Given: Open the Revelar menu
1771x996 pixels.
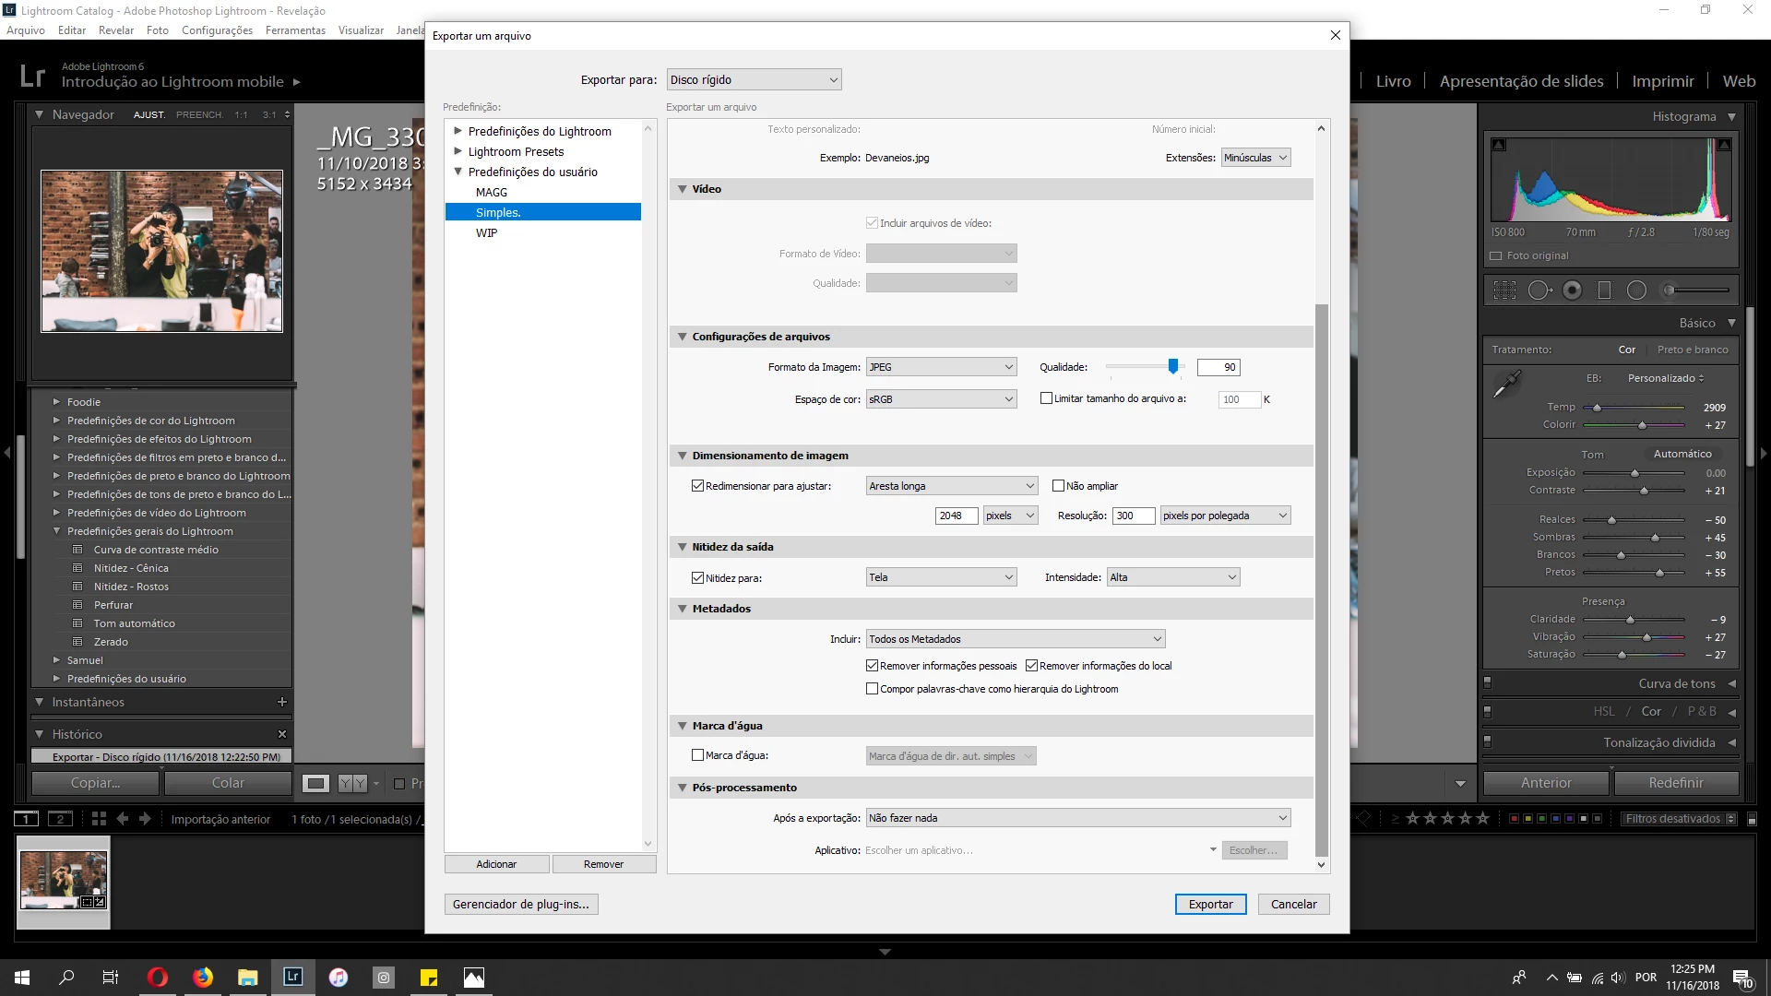Looking at the screenshot, I should [116, 30].
